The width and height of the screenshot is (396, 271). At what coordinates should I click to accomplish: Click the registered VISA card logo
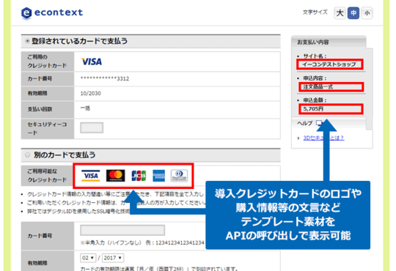(92, 62)
